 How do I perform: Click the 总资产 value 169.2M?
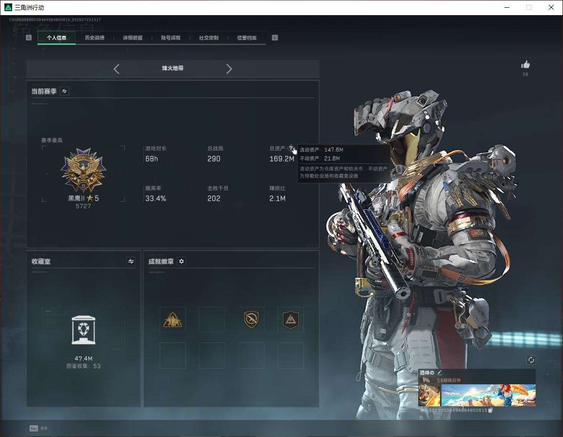coord(282,159)
